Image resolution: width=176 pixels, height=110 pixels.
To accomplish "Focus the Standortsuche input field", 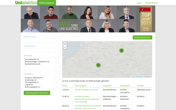I will [40, 50].
